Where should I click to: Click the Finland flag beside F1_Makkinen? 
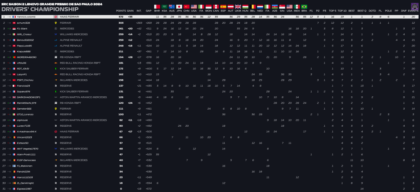(x=14, y=166)
